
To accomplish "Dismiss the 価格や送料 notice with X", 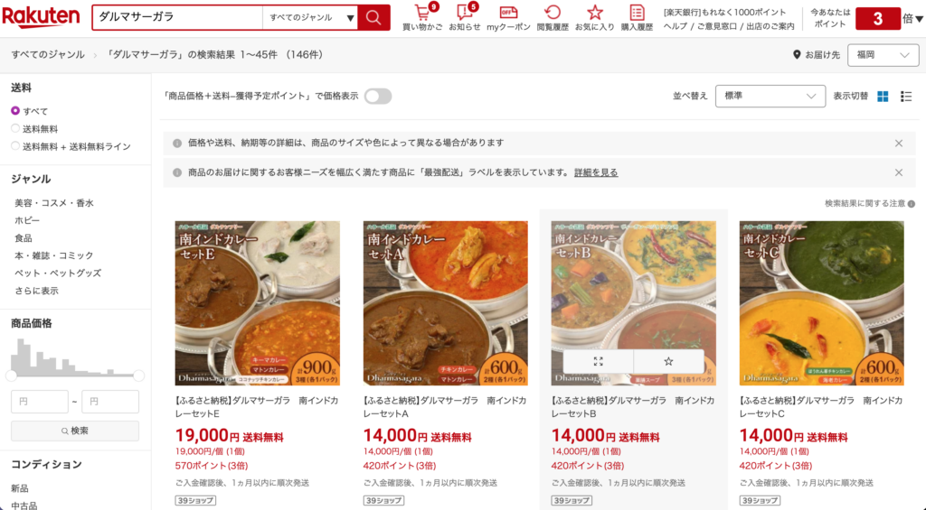I will [898, 144].
